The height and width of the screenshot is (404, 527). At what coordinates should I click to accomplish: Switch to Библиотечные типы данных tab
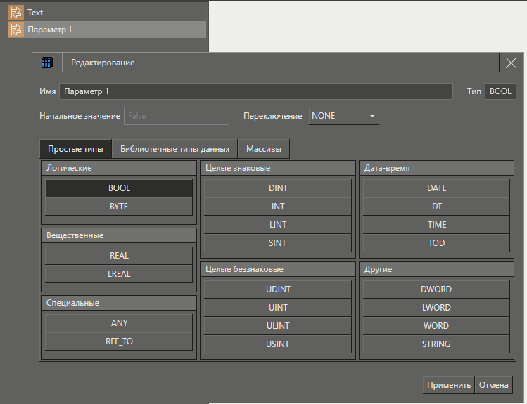(174, 149)
